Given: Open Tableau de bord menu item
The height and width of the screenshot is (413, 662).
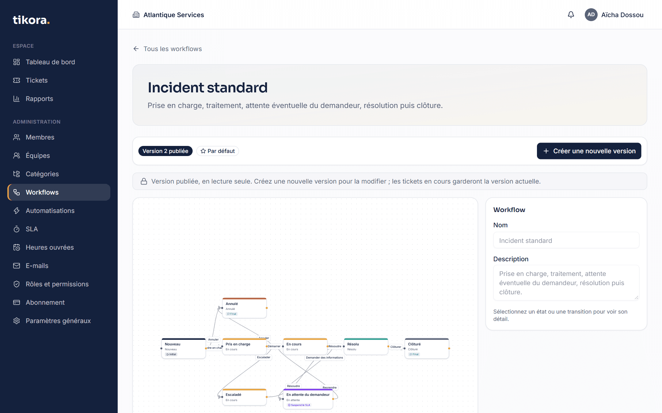Looking at the screenshot, I should (x=59, y=62).
